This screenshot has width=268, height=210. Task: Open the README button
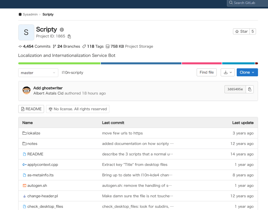point(31,109)
